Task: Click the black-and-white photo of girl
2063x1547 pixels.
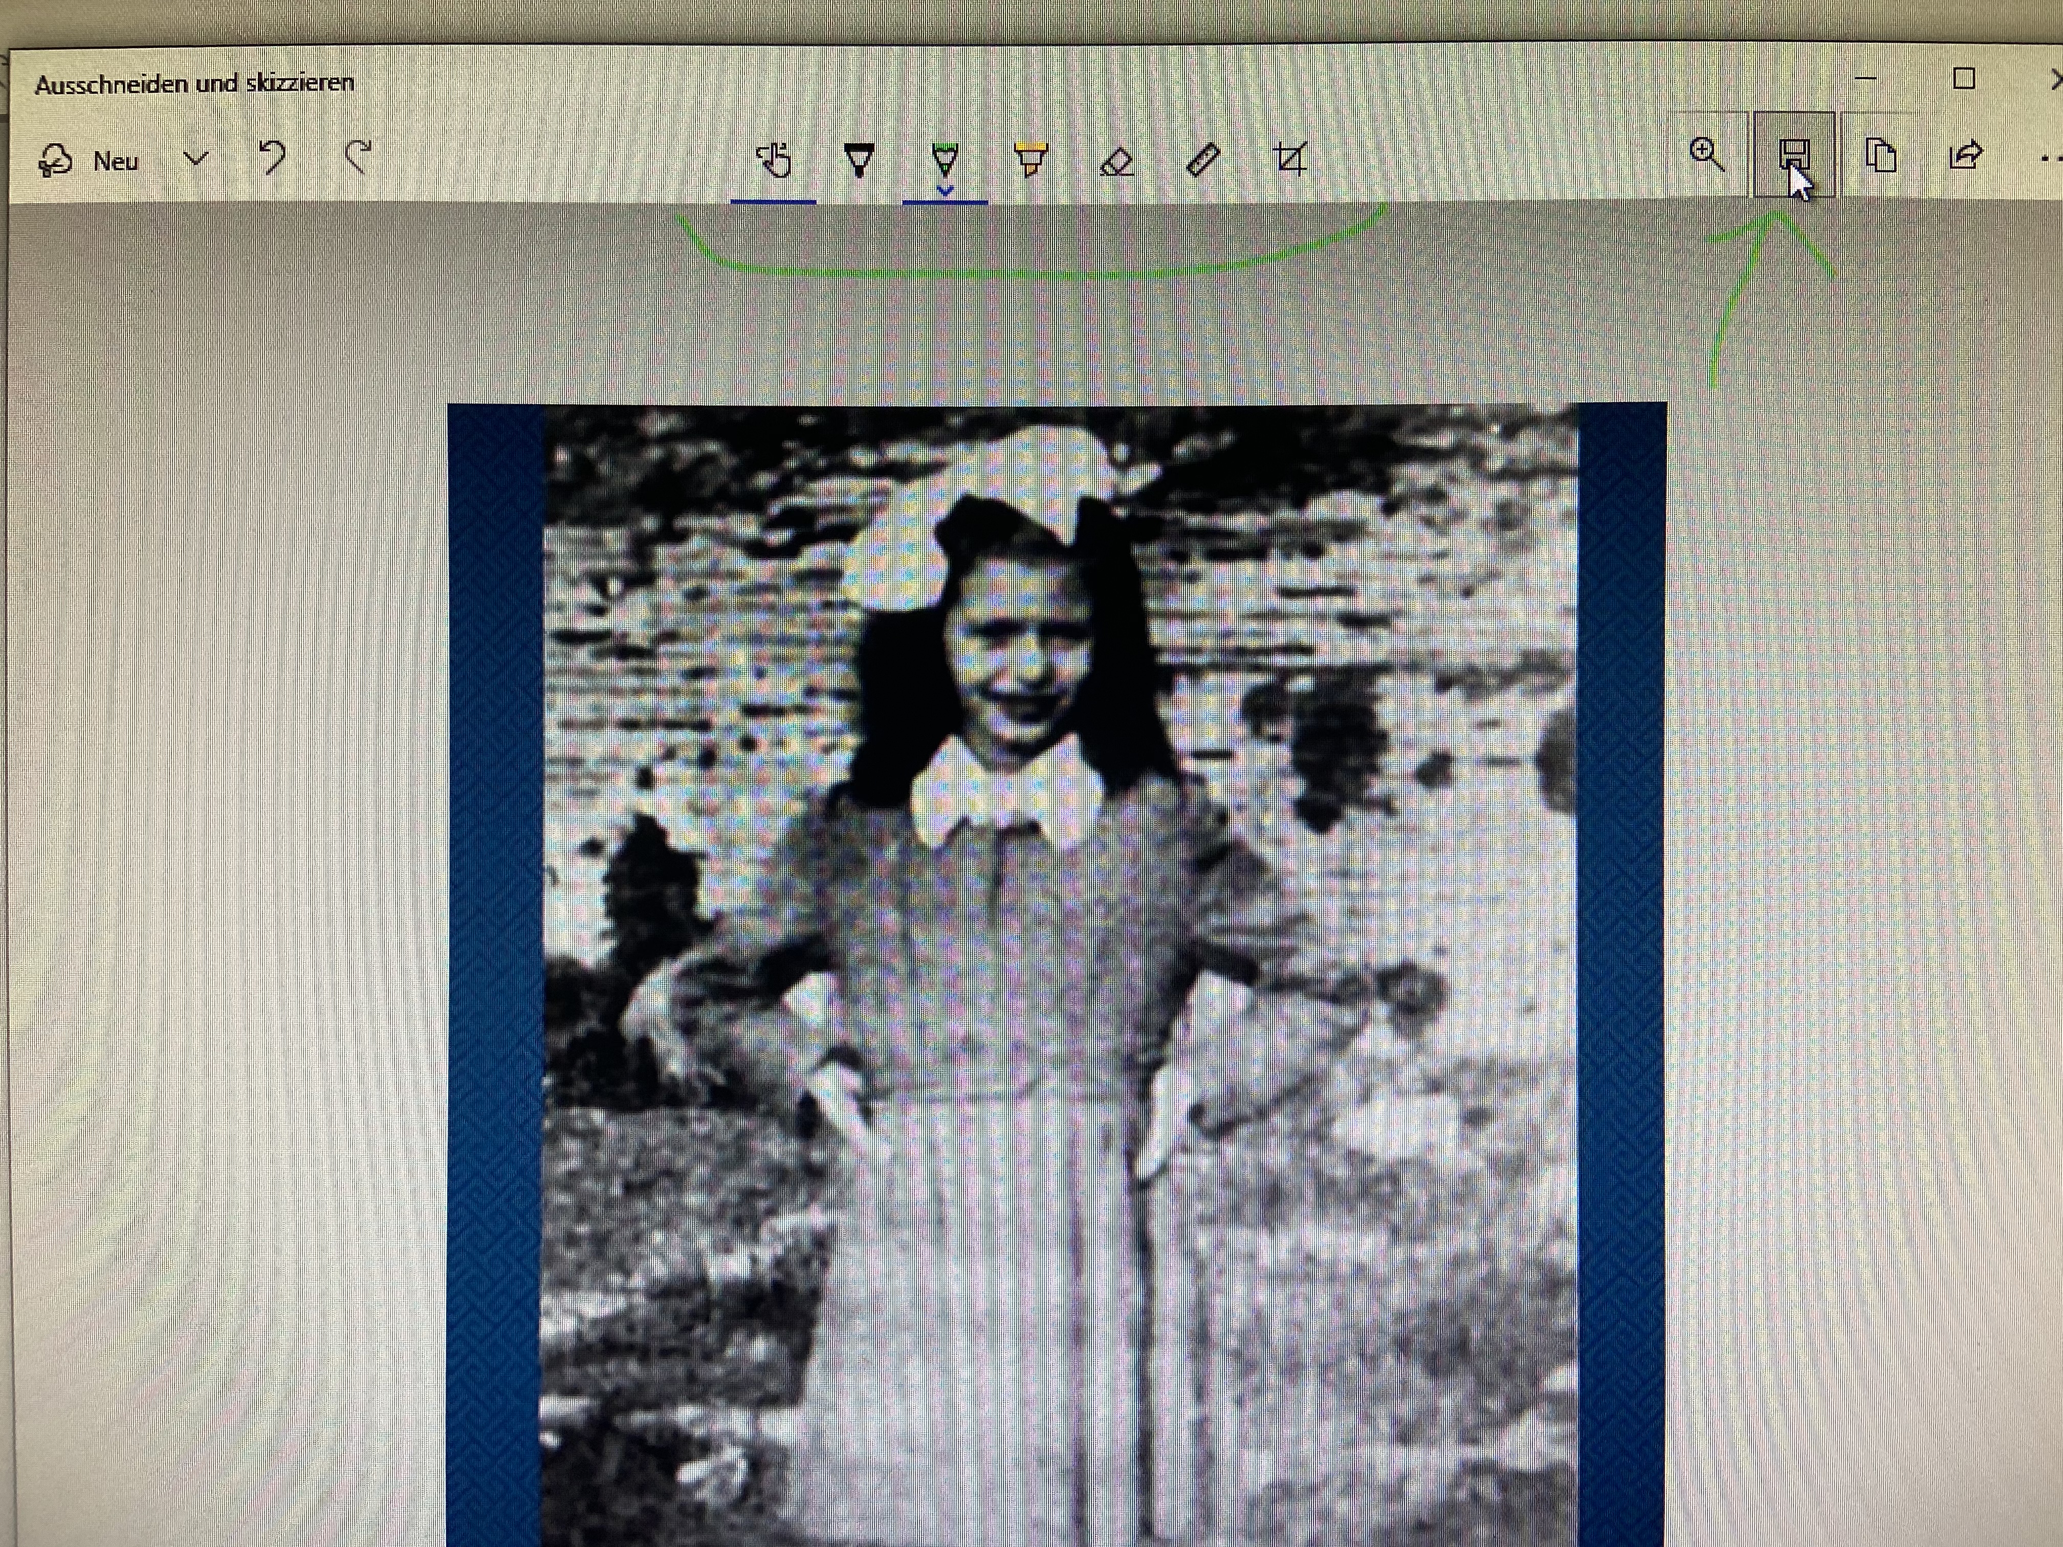Action: coord(1059,975)
